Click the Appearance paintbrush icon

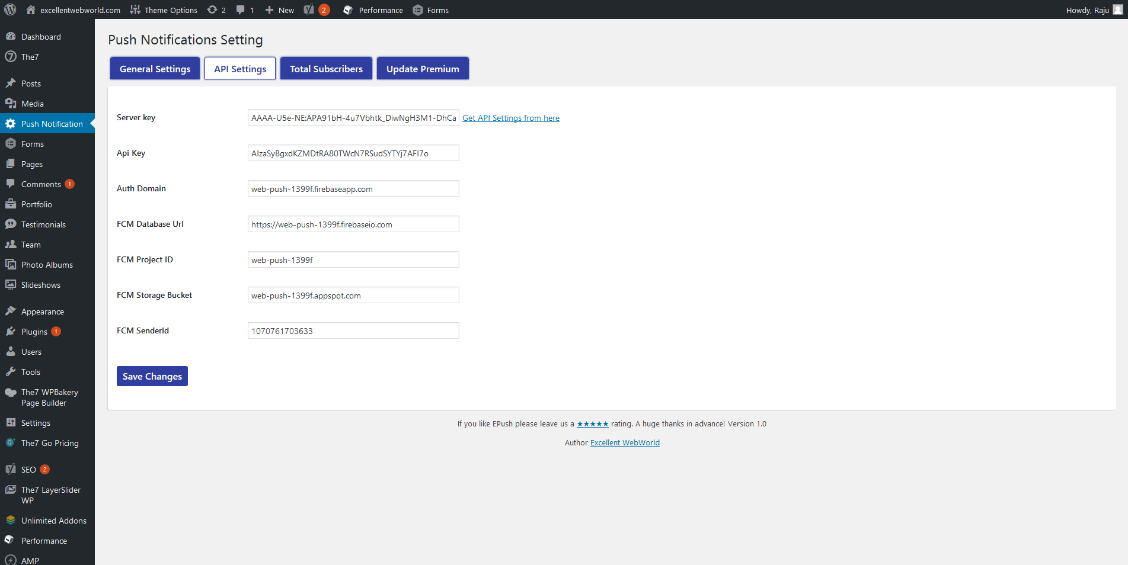(11, 311)
